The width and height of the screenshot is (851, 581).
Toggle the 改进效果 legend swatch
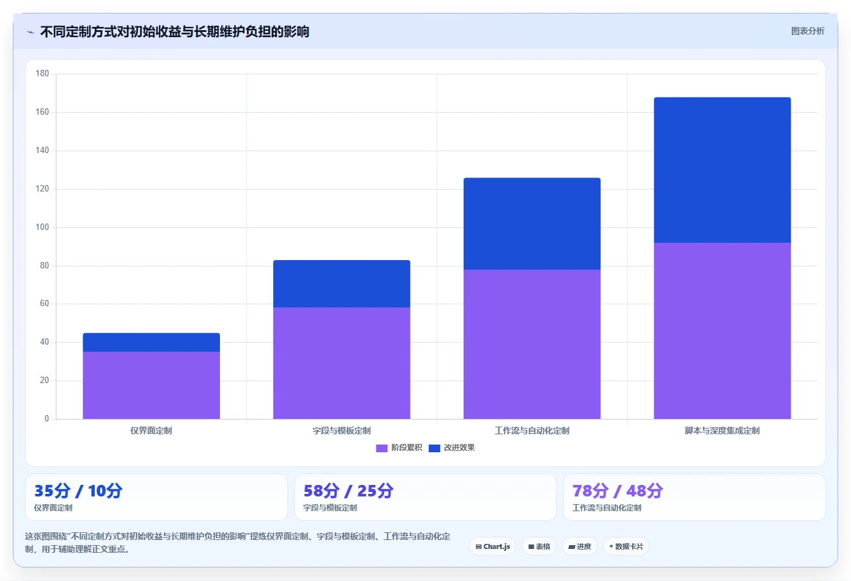pyautogui.click(x=434, y=448)
